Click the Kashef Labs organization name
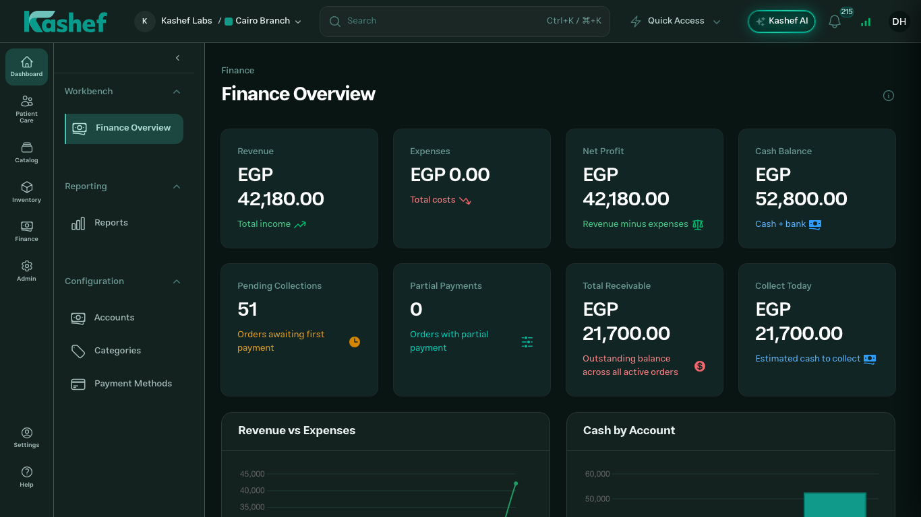Viewport: 921px width, 517px height. (187, 21)
